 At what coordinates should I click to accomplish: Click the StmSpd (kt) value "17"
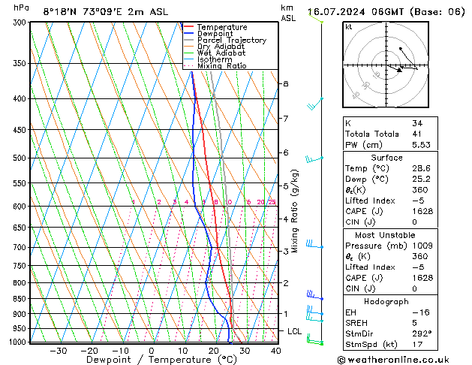tap(417, 344)
